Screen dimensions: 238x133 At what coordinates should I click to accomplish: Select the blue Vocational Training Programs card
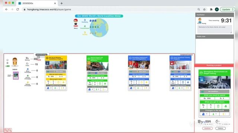click(x=180, y=73)
